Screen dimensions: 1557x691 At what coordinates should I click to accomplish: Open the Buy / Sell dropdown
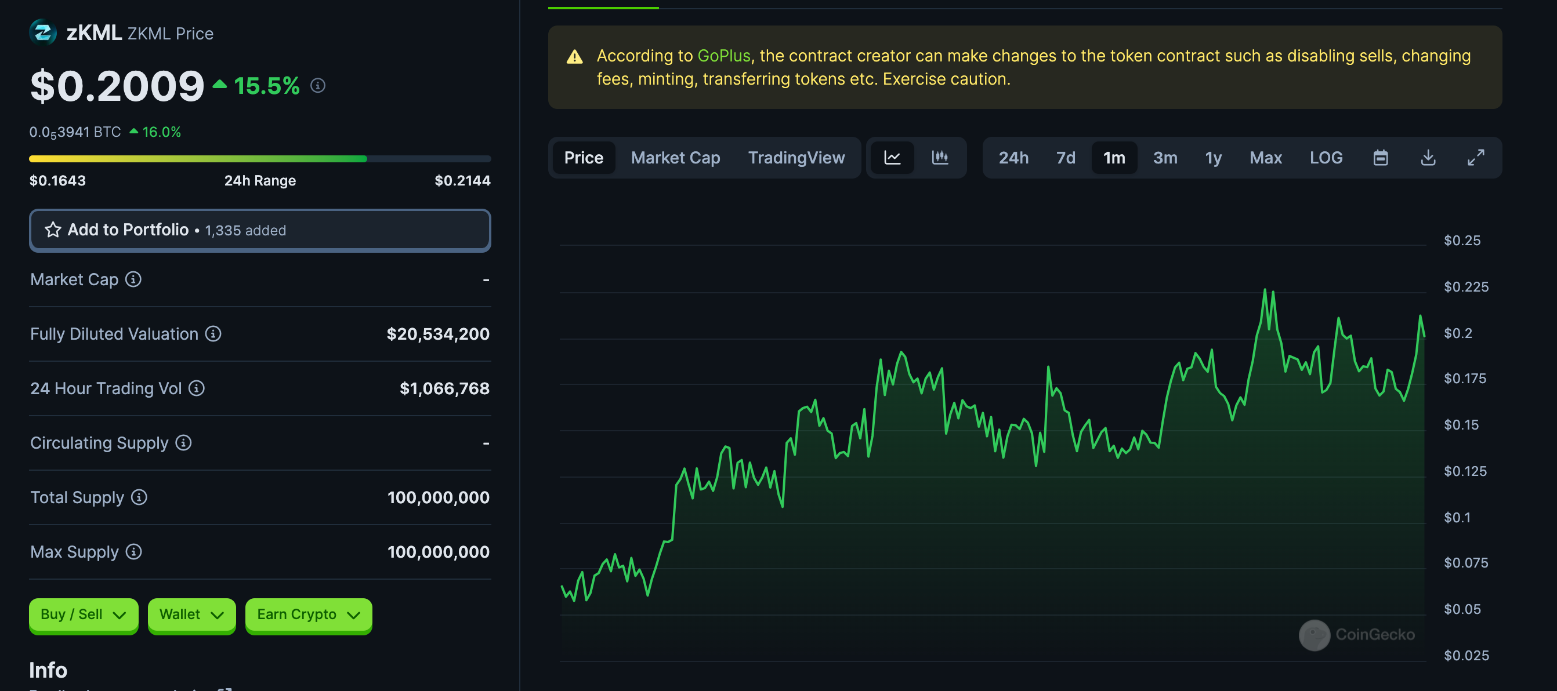pyautogui.click(x=84, y=615)
